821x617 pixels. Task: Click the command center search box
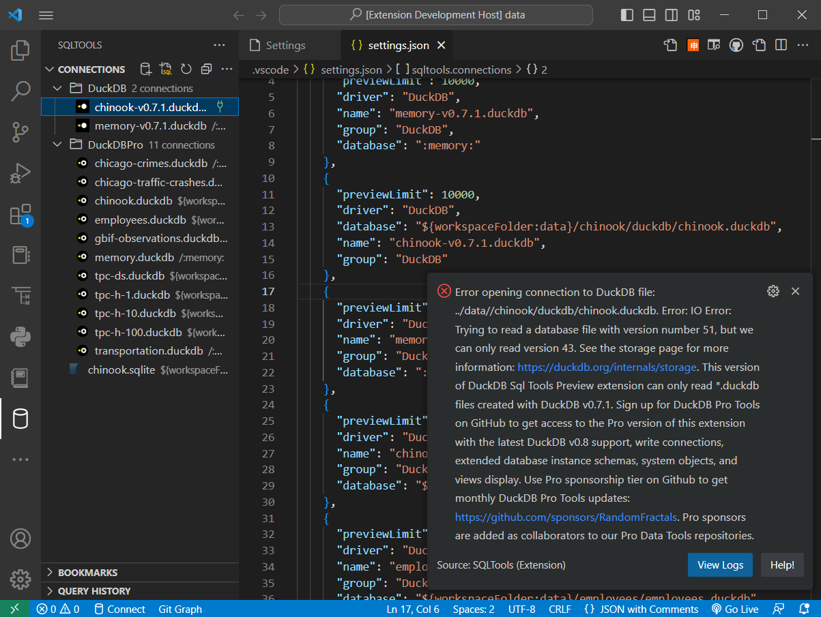tap(436, 15)
